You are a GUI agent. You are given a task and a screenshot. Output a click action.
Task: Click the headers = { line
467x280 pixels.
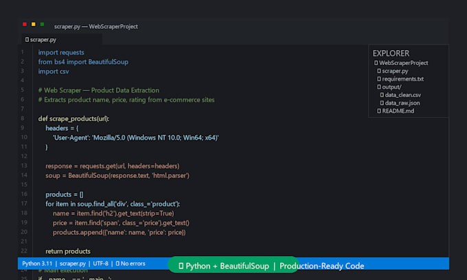62,128
